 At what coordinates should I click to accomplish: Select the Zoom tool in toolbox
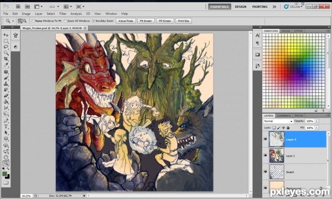point(6,163)
